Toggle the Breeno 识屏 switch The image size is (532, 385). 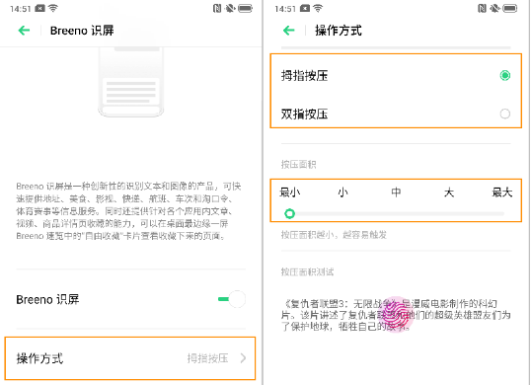pyautogui.click(x=232, y=299)
